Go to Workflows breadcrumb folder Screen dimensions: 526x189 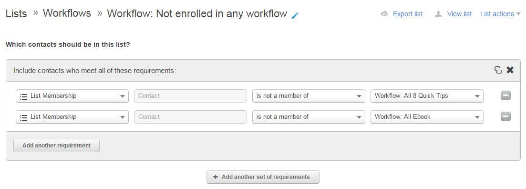pos(67,13)
